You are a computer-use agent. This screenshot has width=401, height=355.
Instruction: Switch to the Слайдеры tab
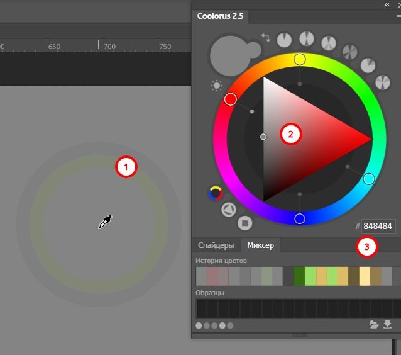[x=216, y=245]
